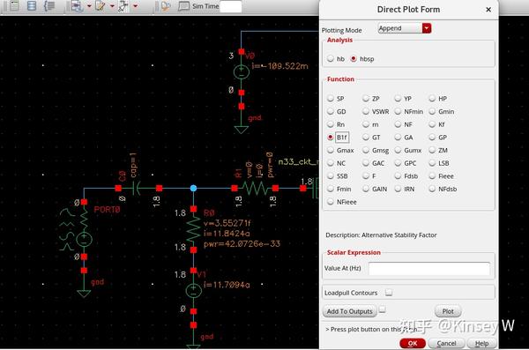The height and width of the screenshot is (350, 529).
Task: Open Help for Direct Plot Form
Action: point(481,343)
